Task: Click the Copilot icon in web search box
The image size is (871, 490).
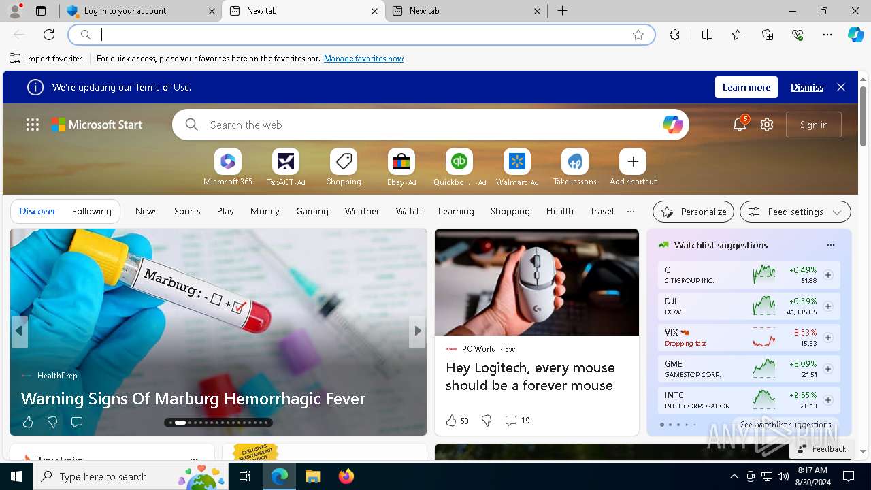Action: [x=672, y=125]
